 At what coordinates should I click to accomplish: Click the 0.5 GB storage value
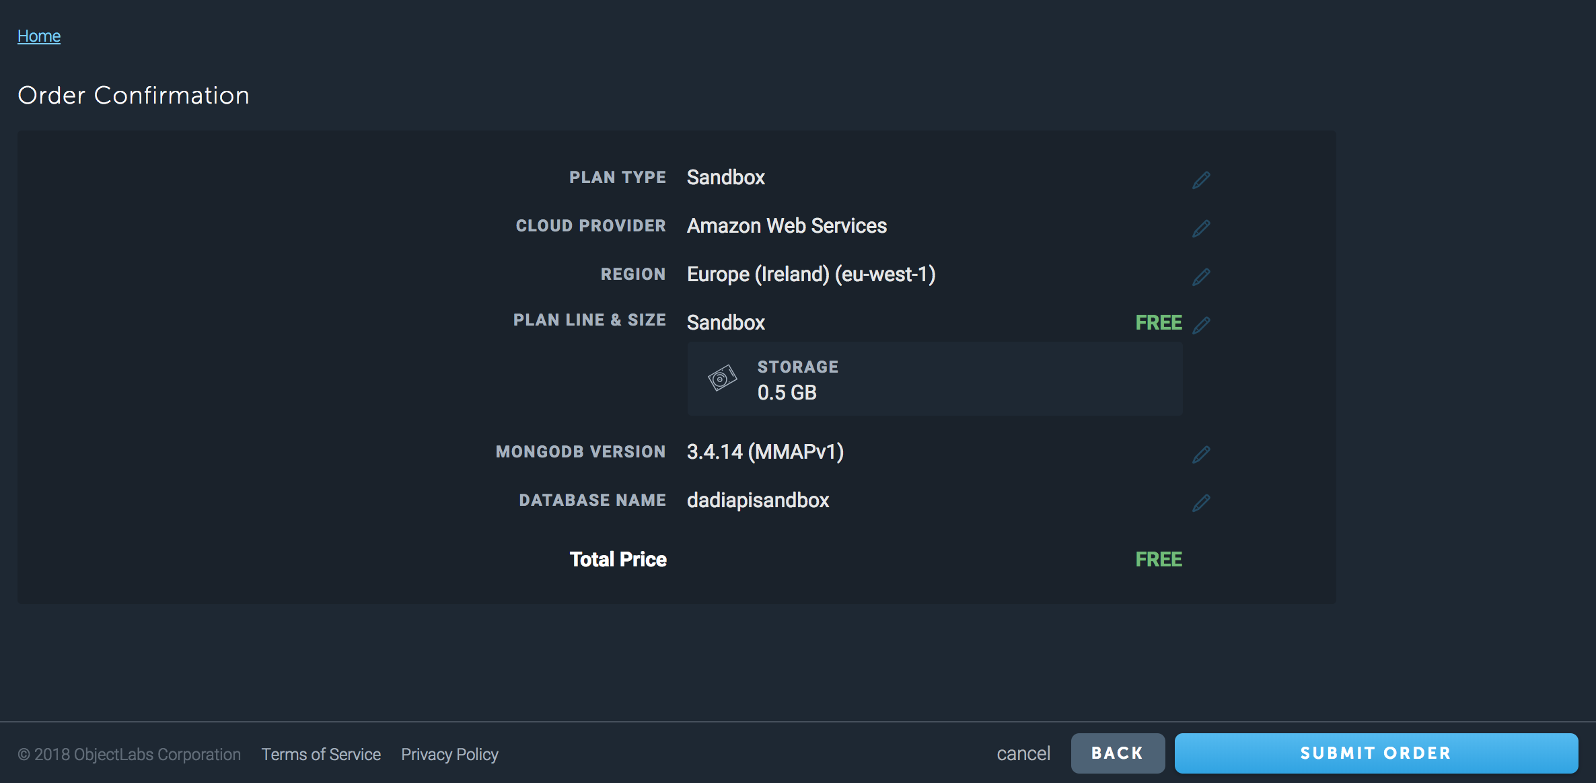787,393
